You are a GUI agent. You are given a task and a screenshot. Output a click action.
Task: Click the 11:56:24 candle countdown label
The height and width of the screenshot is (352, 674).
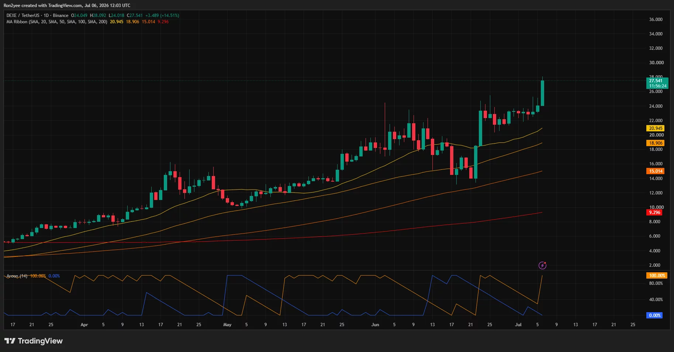(658, 86)
